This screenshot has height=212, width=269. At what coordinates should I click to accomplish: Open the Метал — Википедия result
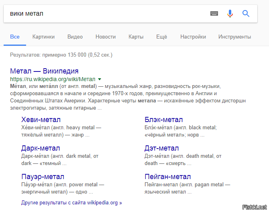(x=44, y=71)
